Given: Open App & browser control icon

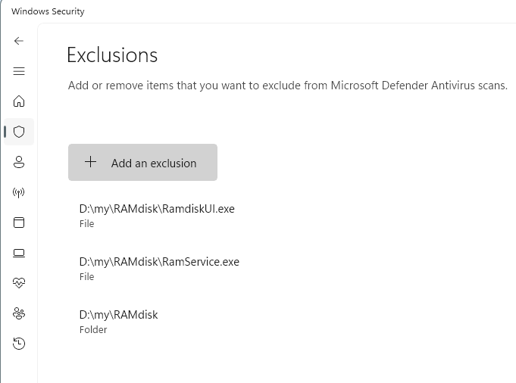Looking at the screenshot, I should click(19, 223).
